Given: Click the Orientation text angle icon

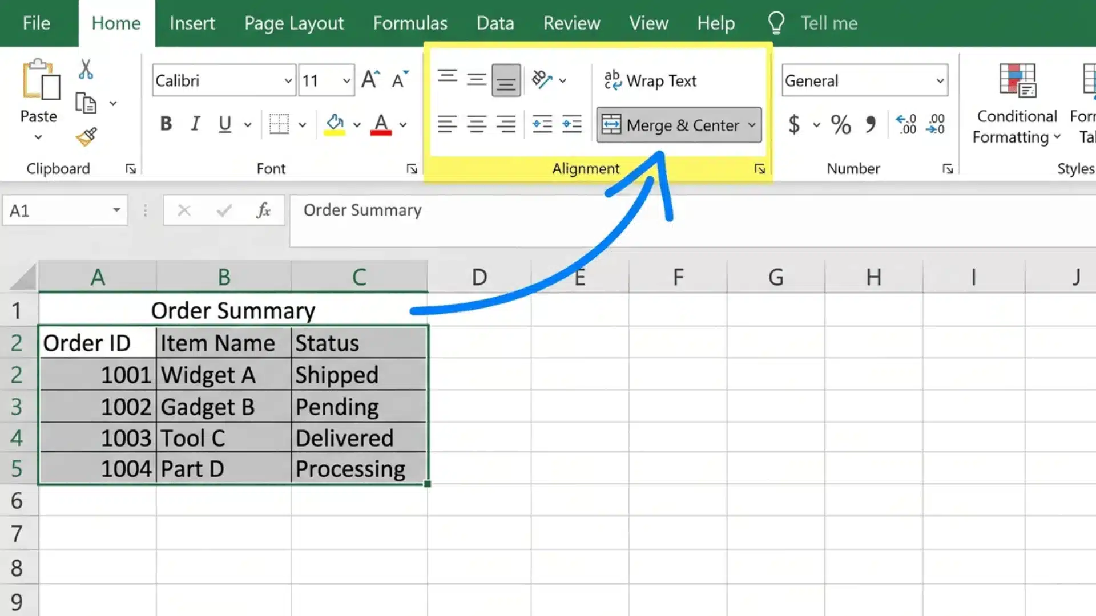Looking at the screenshot, I should click(541, 79).
